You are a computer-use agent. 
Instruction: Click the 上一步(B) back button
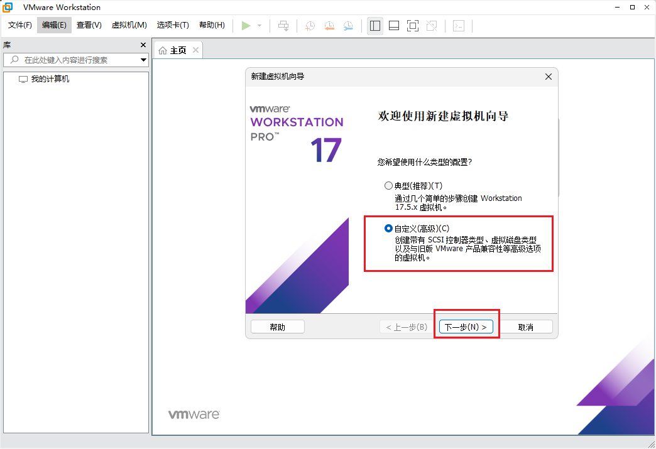pyautogui.click(x=407, y=327)
